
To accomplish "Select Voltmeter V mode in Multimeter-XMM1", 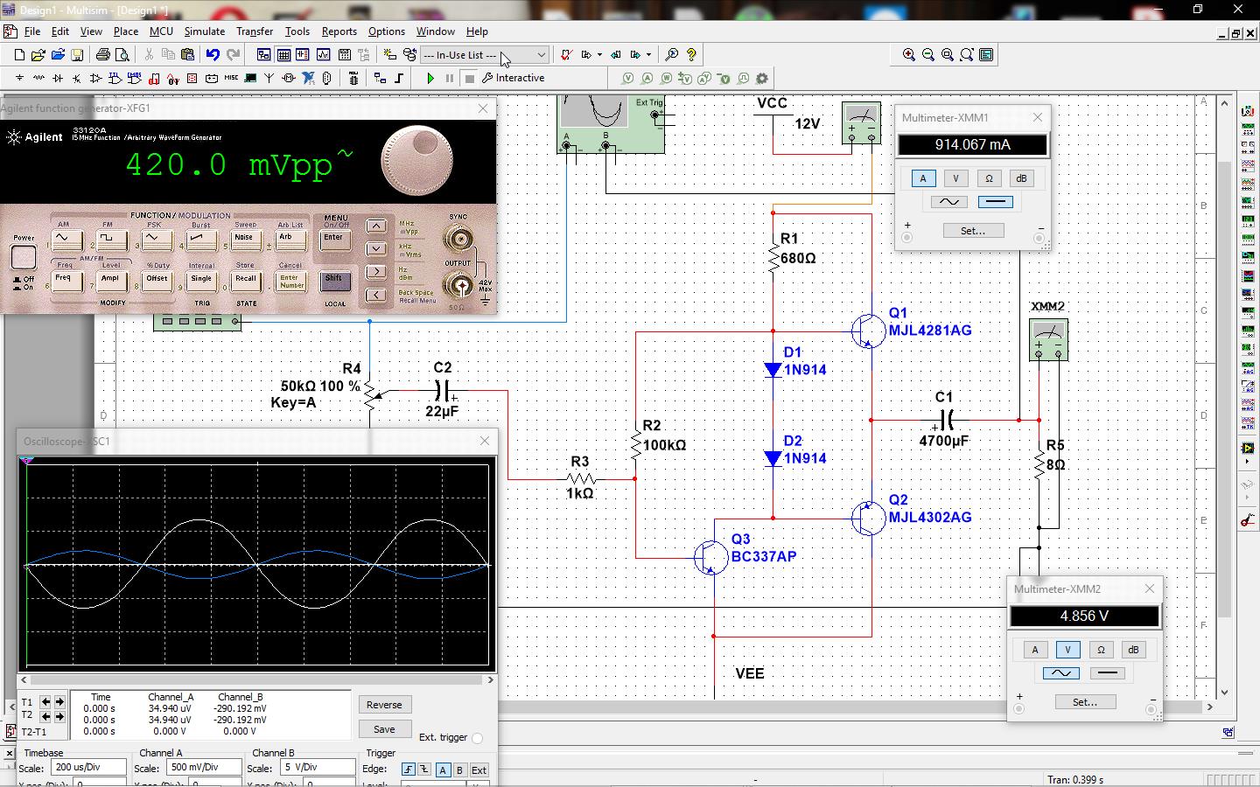I will coord(955,178).
